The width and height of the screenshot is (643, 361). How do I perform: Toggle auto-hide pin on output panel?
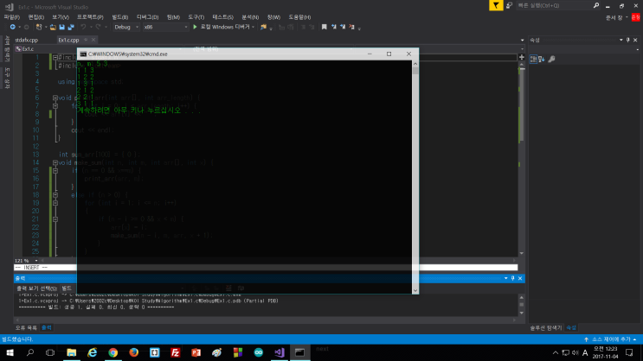pyautogui.click(x=512, y=278)
